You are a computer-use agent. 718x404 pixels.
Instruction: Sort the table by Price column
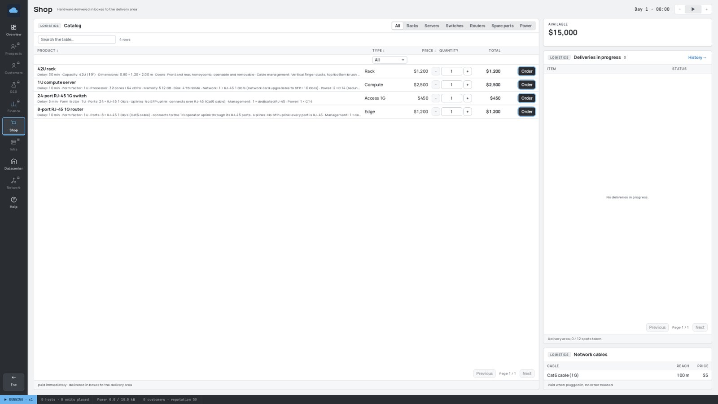pos(429,51)
